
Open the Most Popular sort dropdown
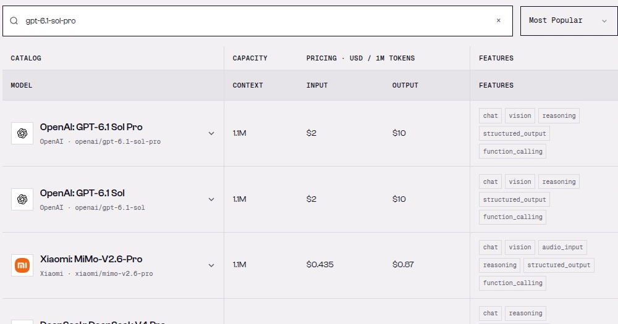pyautogui.click(x=569, y=20)
